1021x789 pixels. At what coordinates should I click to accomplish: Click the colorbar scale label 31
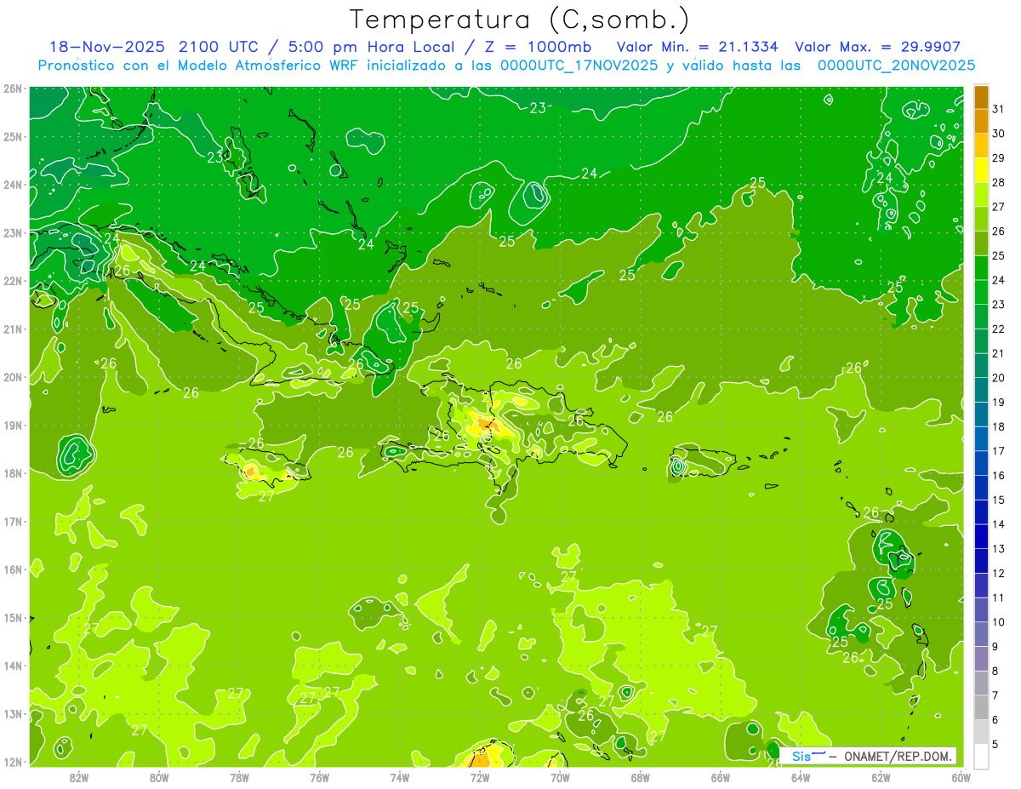pos(998,109)
